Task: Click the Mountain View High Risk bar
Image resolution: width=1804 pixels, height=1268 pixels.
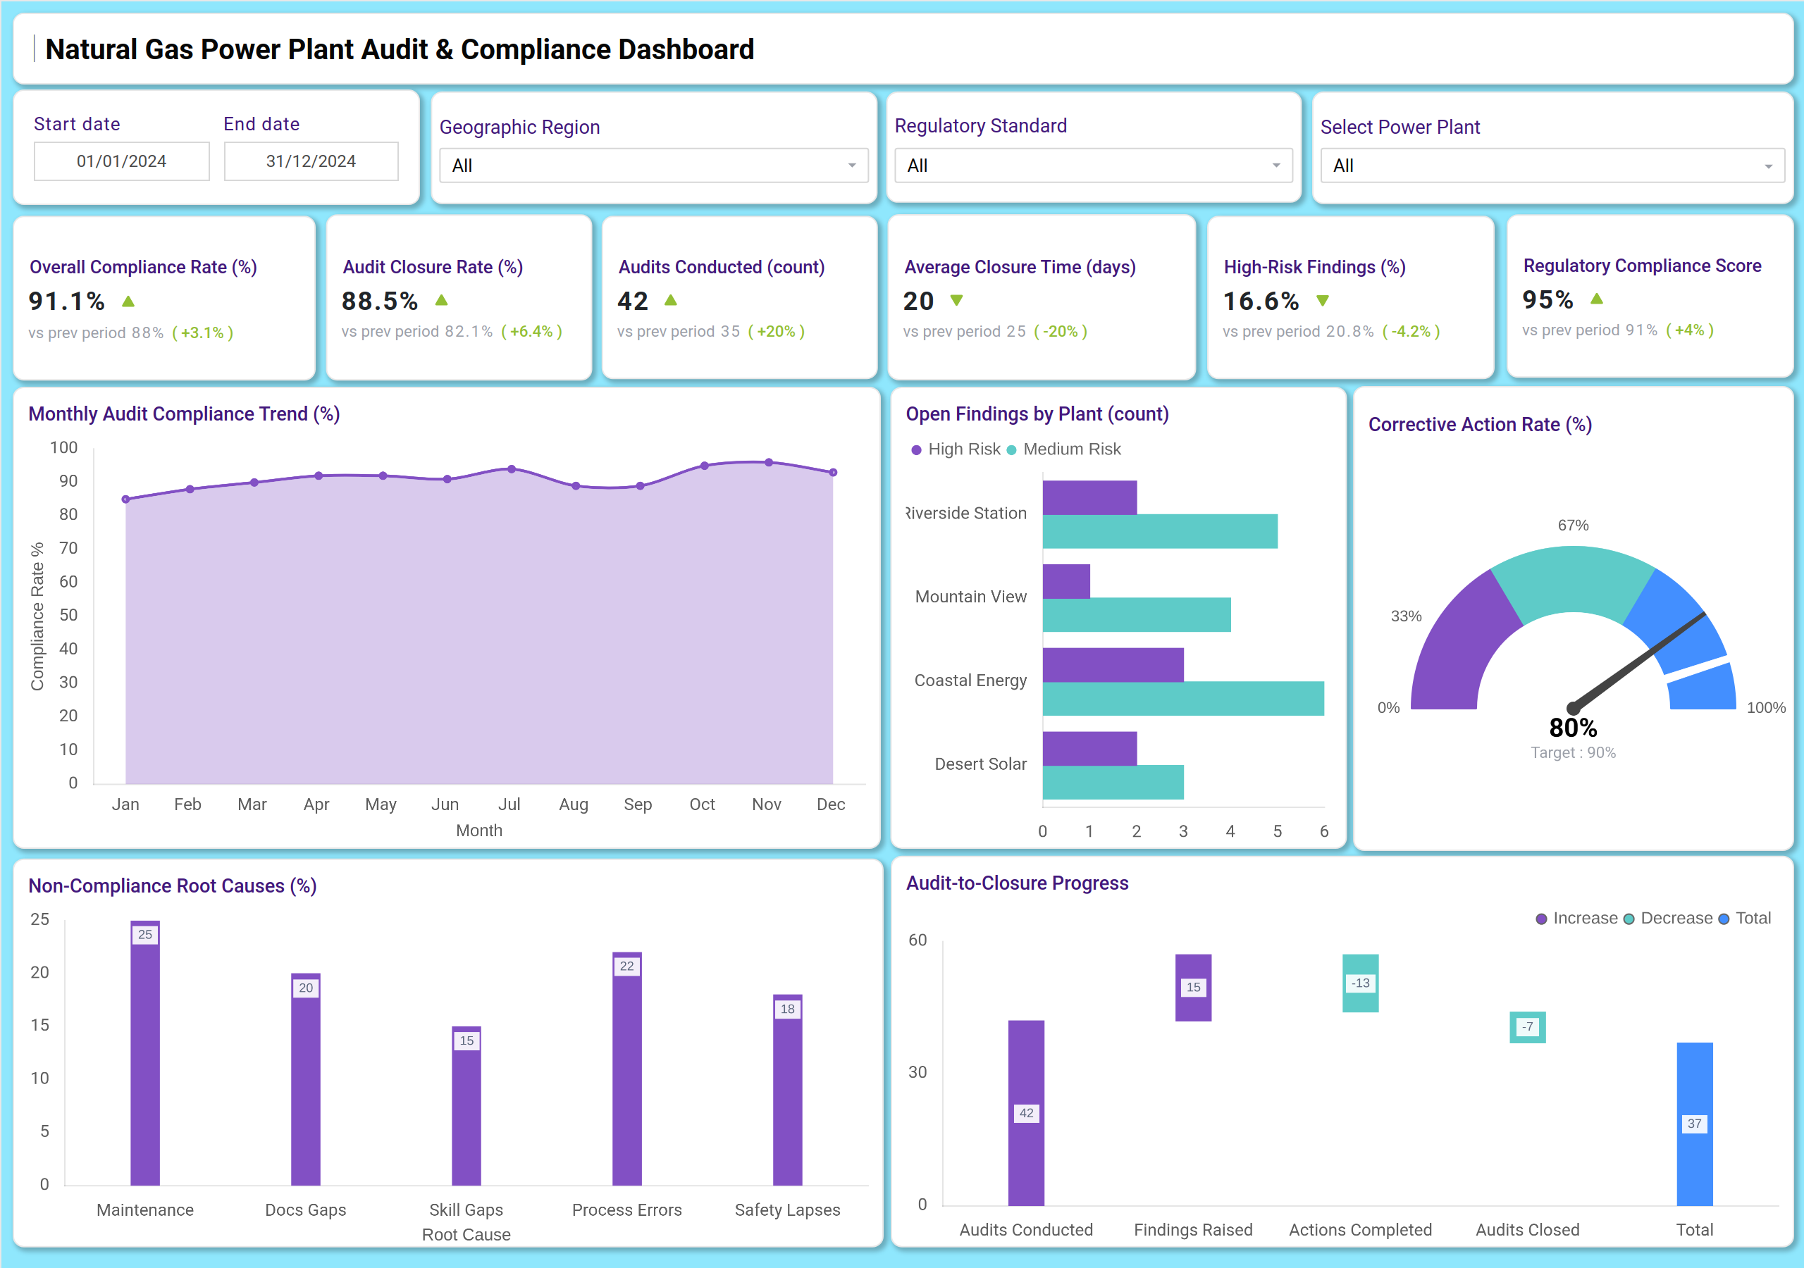Action: [1066, 581]
